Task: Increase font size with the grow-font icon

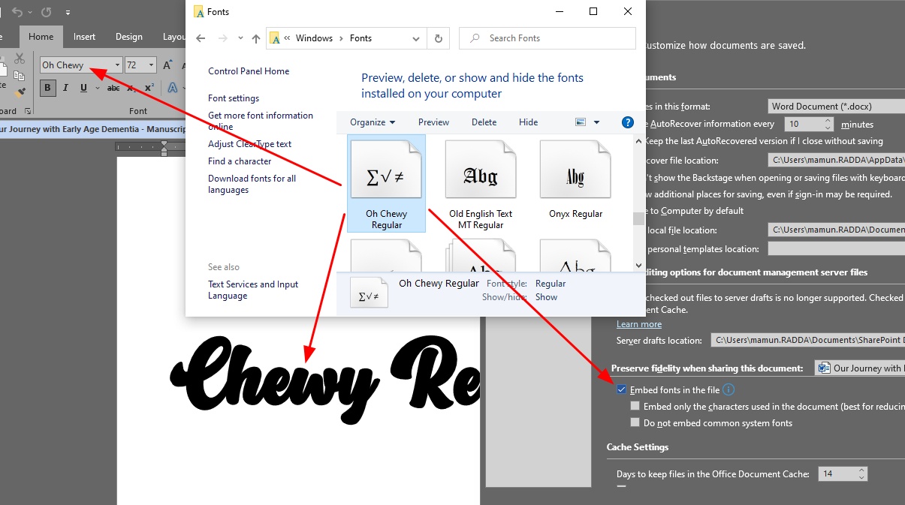Action: click(x=168, y=65)
